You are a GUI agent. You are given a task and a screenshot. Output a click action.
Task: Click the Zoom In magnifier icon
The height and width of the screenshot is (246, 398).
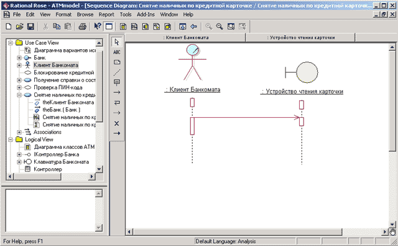point(209,26)
